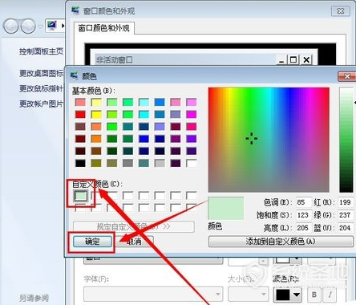The width and height of the screenshot is (356, 305).
Task: Switch to 窗口颜色和外观 tab
Action: (103, 28)
